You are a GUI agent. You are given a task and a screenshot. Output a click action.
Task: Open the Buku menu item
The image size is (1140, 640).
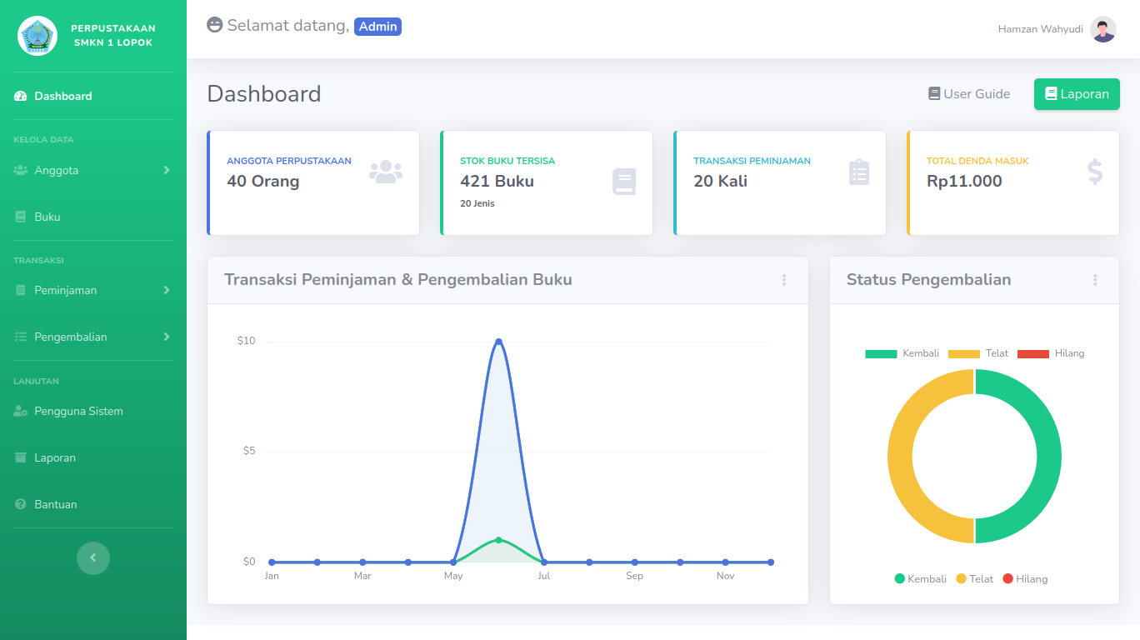[47, 217]
